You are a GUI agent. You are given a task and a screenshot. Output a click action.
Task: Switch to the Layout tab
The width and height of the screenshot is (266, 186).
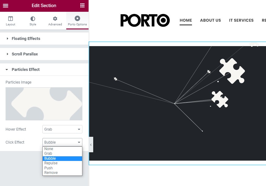11,21
